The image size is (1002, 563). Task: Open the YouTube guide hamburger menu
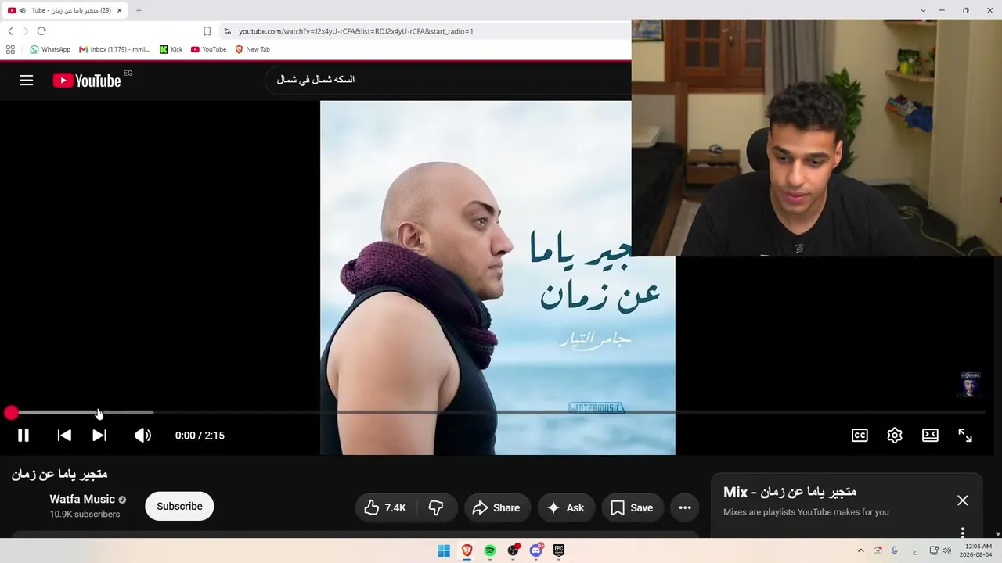27,80
